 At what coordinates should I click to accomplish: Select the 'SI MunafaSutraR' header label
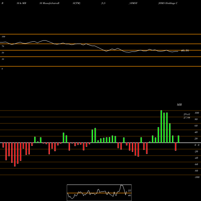(x=49, y=3)
